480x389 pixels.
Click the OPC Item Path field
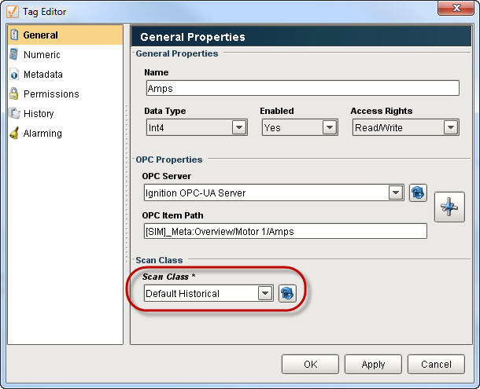point(285,231)
